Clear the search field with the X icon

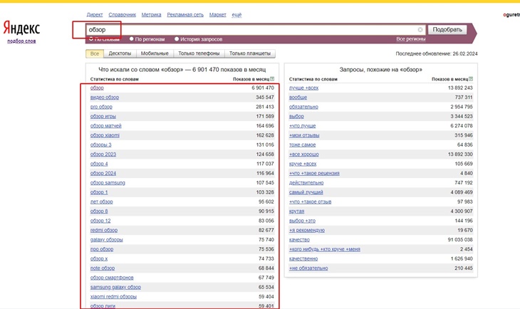pyautogui.click(x=420, y=30)
